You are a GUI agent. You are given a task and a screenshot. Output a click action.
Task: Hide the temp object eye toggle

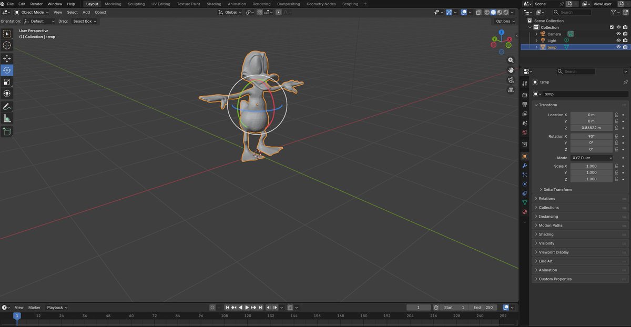coord(618,47)
